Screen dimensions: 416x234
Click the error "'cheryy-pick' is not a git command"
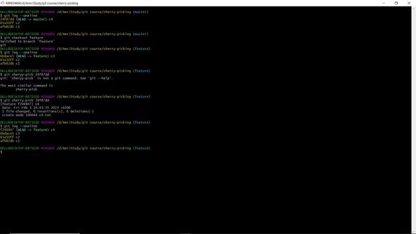coord(43,78)
